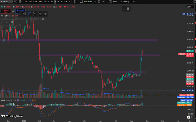Open the USDT currency dropdown
This screenshot has width=196, height=122.
click(x=190, y=7)
